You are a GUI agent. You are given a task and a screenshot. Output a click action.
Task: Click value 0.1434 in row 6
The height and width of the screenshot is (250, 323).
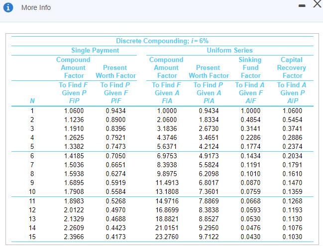tap(250, 156)
